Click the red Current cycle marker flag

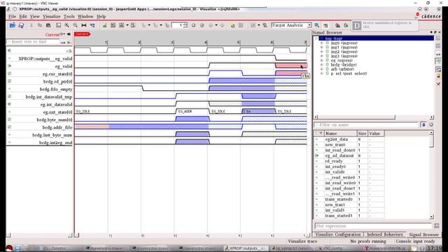pyautogui.click(x=82, y=34)
